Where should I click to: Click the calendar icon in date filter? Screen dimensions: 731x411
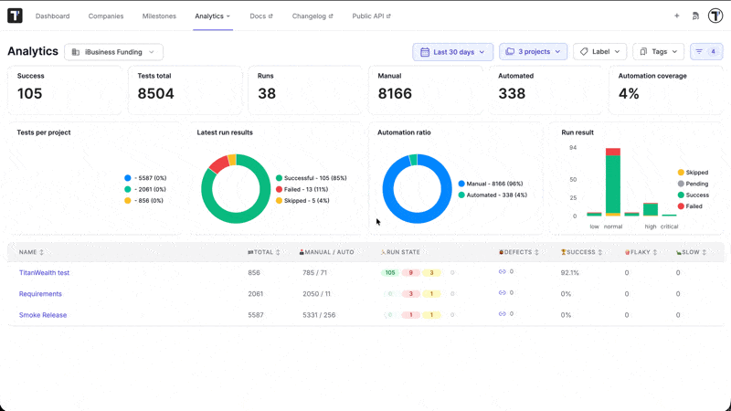tap(425, 52)
